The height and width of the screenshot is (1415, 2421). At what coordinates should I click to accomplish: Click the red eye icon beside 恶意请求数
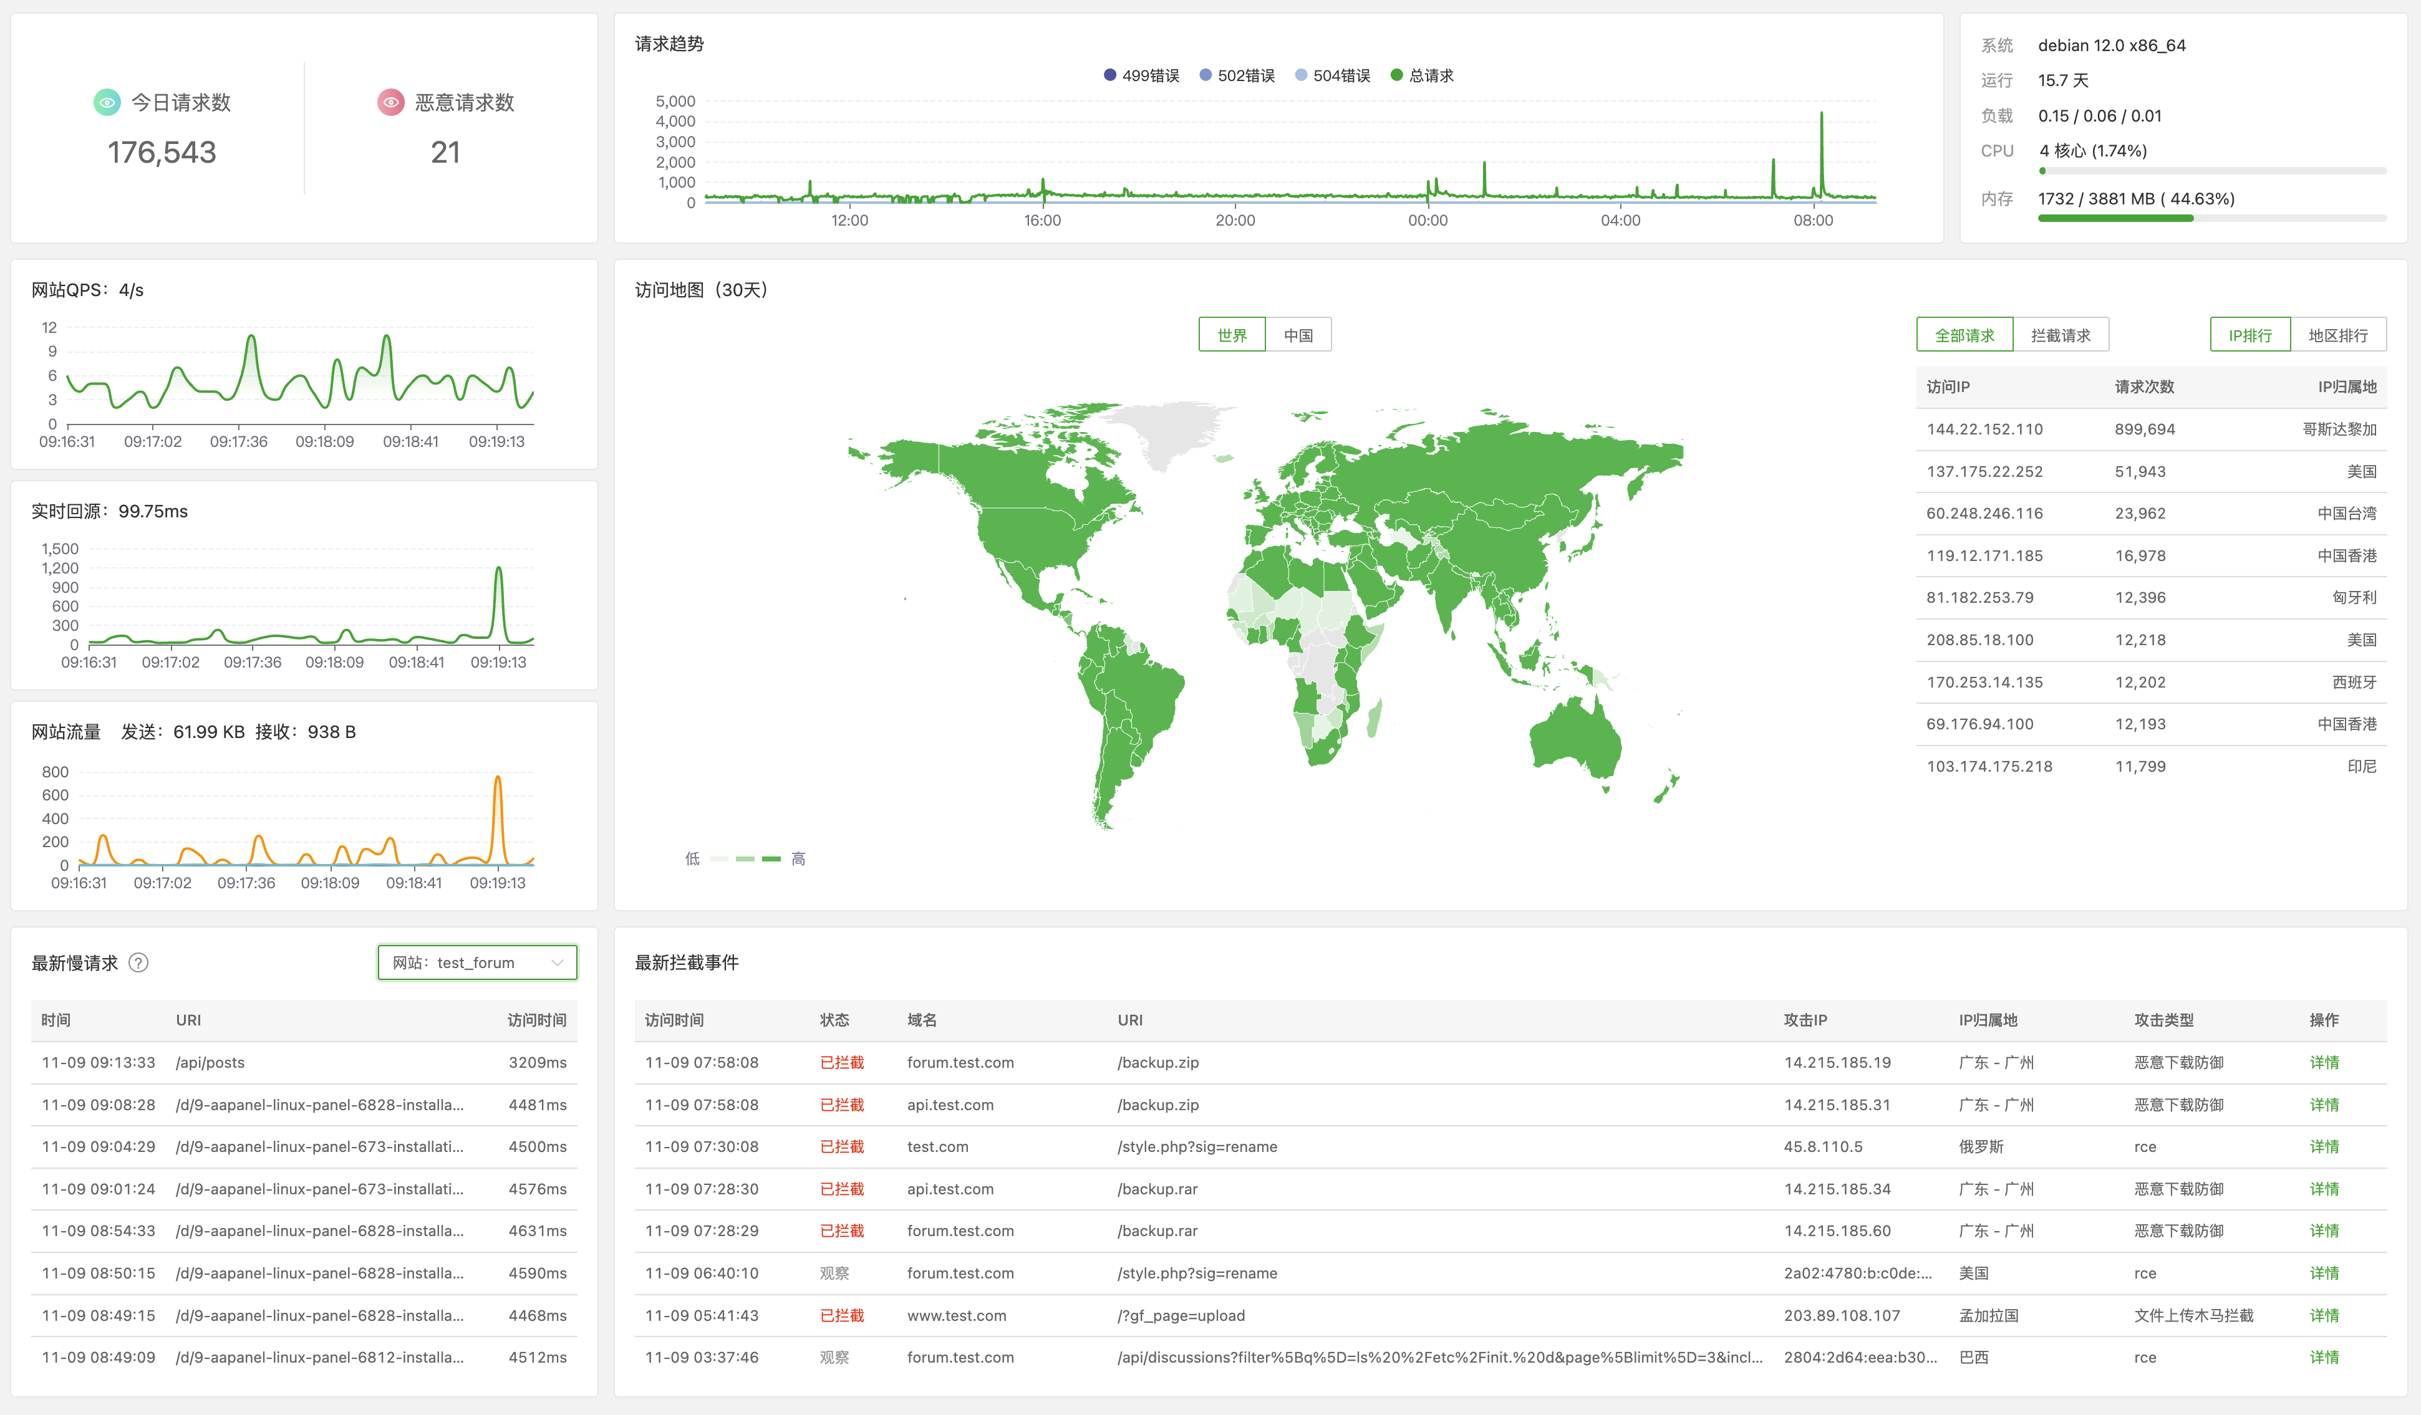pos(391,103)
